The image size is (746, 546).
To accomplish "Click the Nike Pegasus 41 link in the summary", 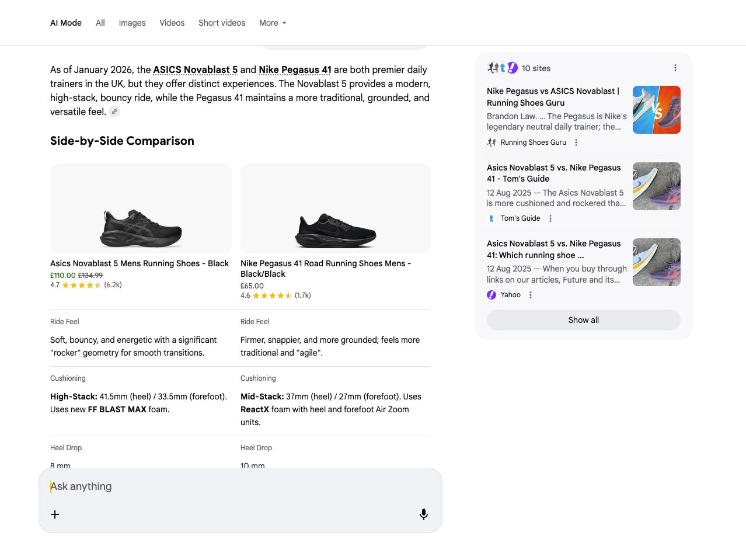I will 295,69.
